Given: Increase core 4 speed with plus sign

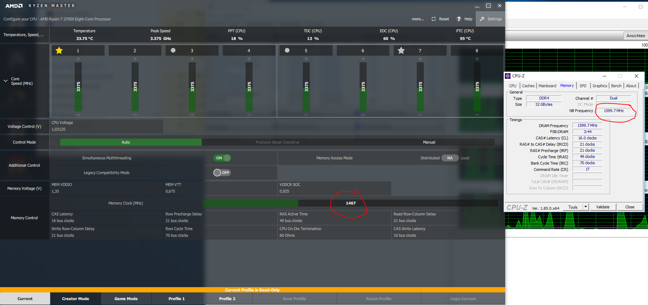Looking at the screenshot, I should [249, 59].
